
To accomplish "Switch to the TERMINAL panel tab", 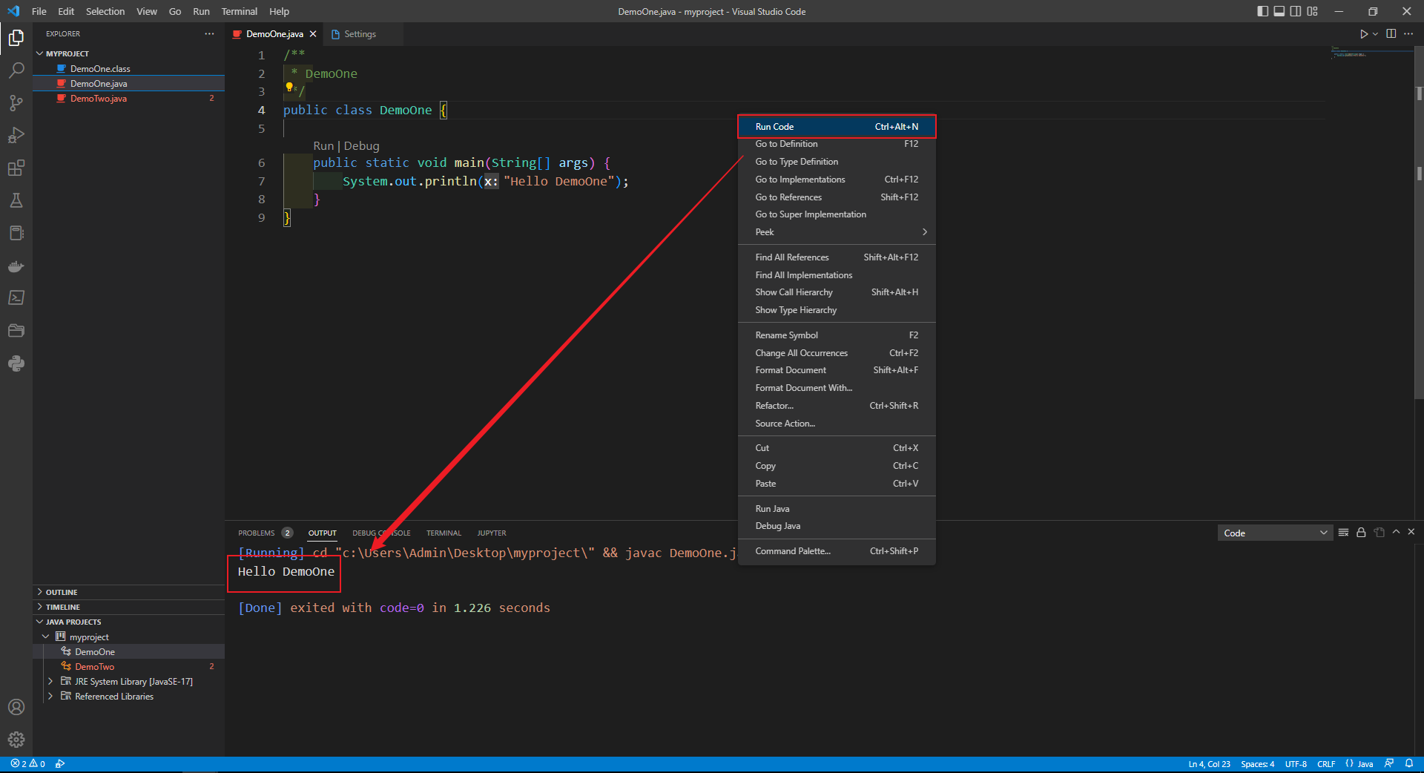I will tap(444, 533).
